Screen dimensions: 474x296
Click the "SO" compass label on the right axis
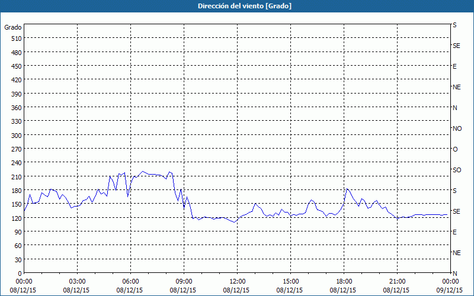tap(457, 170)
